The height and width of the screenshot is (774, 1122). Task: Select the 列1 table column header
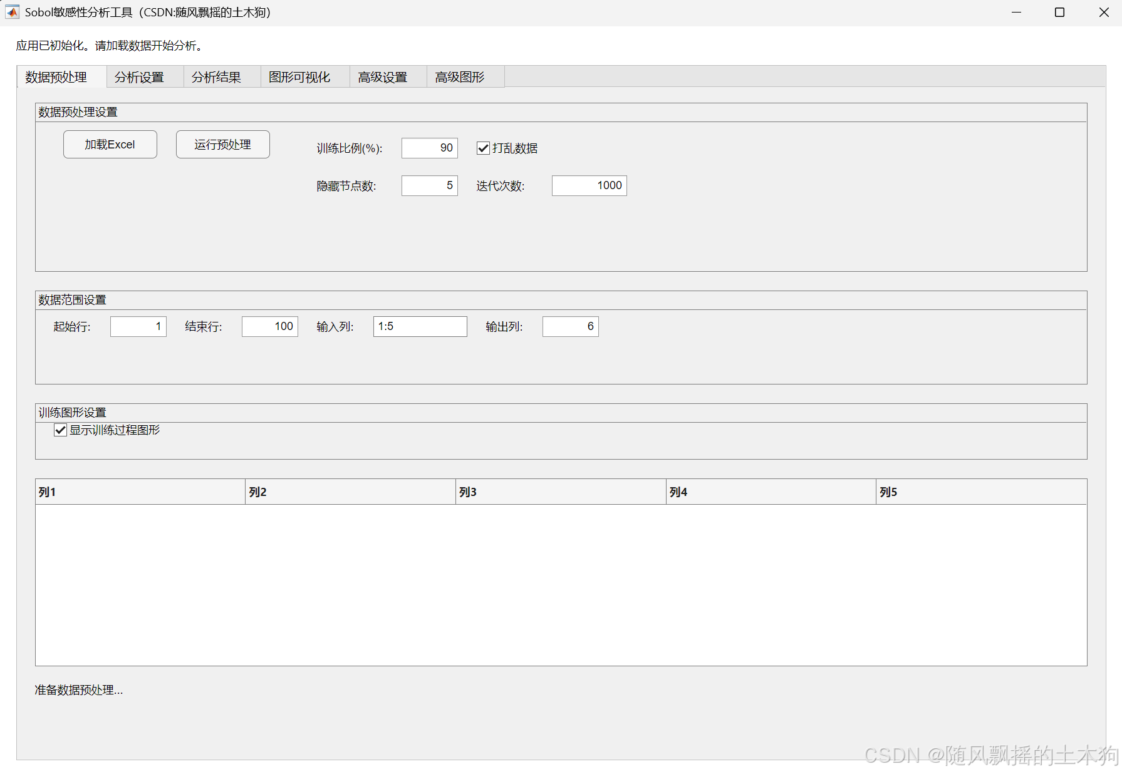point(140,492)
